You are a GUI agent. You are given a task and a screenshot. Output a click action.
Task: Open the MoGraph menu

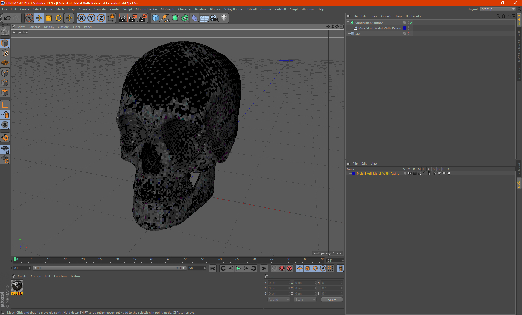(x=167, y=9)
